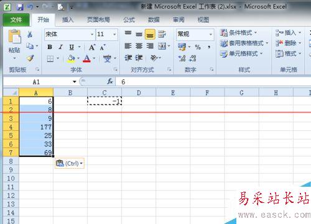
Task: Decrease font size with small A icon
Action: [x=103, y=47]
